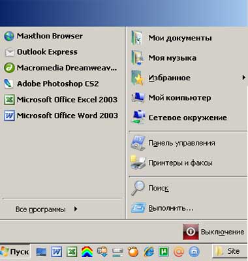The width and height of the screenshot is (248, 261).
Task: Click the Show Desktop quick launch icon
Action: pos(41,252)
